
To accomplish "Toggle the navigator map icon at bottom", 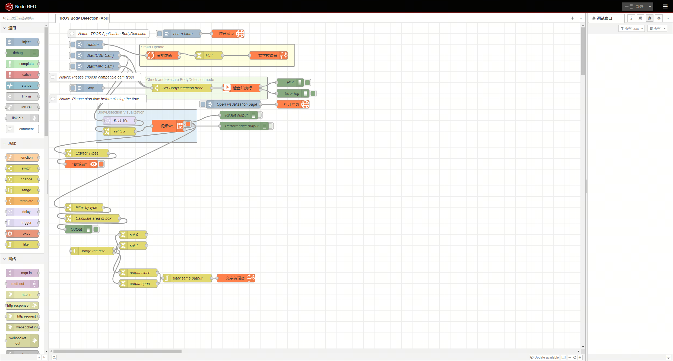I will click(563, 357).
